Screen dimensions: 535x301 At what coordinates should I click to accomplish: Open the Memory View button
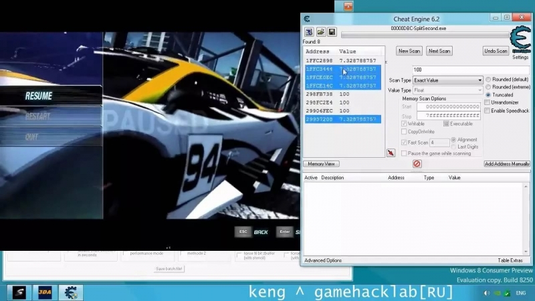[321, 164]
